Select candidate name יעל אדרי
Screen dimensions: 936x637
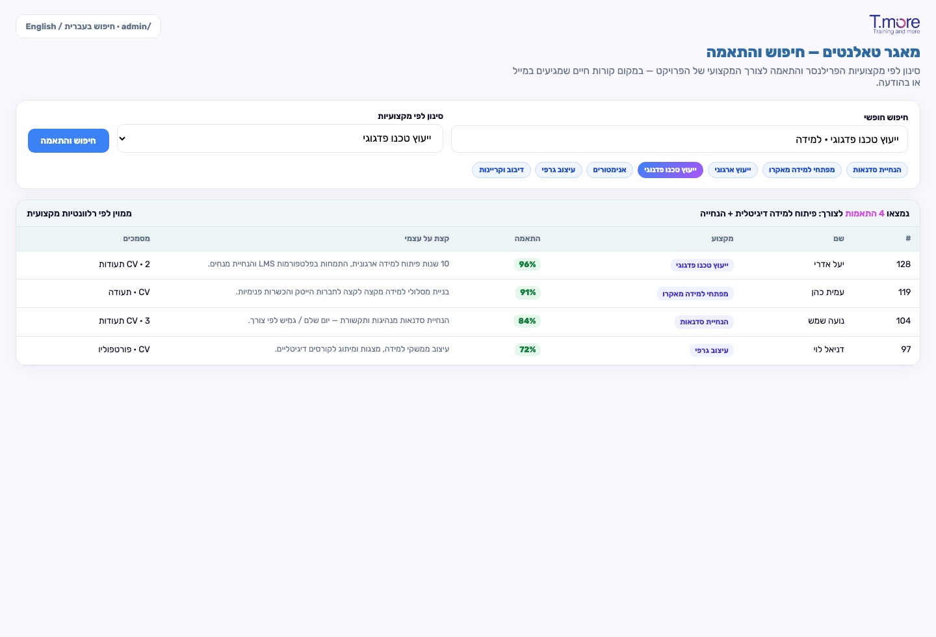click(x=829, y=265)
